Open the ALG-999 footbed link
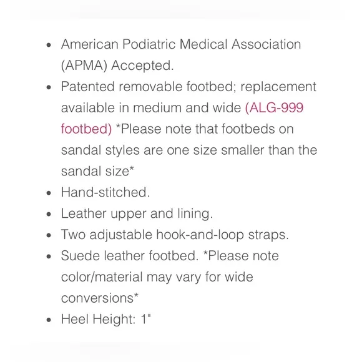This screenshot has height=362, width=362. 274,108
